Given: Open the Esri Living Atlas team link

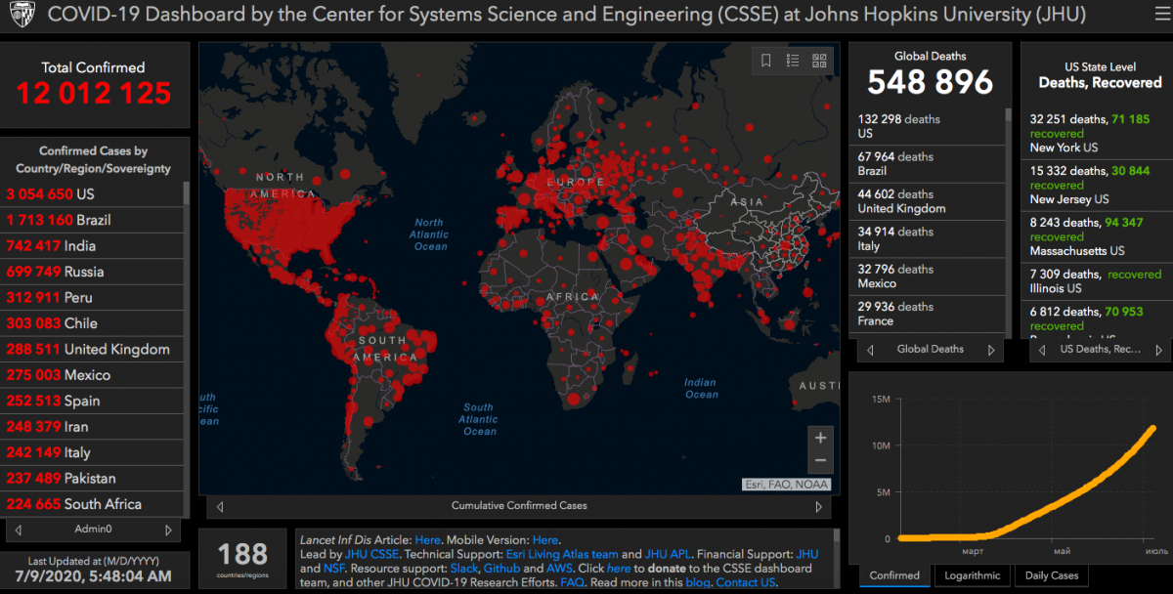Looking at the screenshot, I should (562, 554).
